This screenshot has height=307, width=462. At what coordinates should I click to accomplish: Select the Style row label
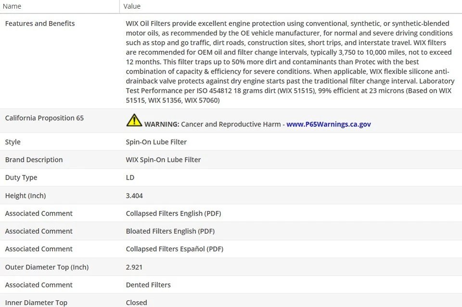[13, 142]
